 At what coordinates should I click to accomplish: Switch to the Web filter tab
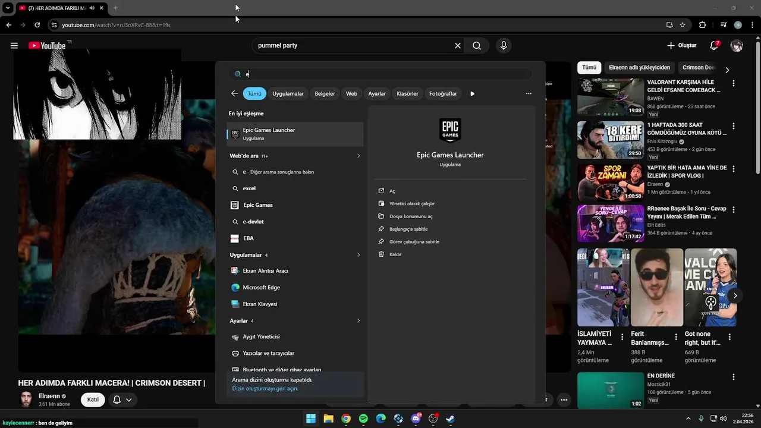[x=351, y=93]
